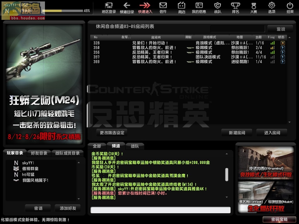This screenshot has height=224, width=299.
Task: Switch to the 频道 chat tab
Action: click(x=116, y=146)
